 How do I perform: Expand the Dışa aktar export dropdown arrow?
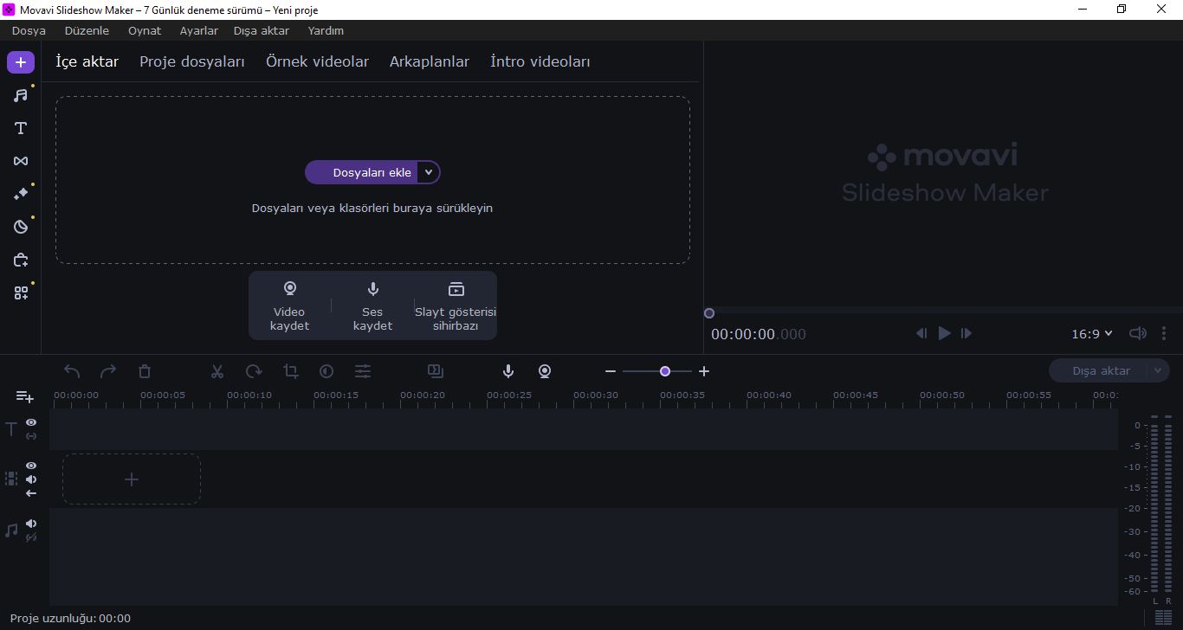tap(1158, 370)
